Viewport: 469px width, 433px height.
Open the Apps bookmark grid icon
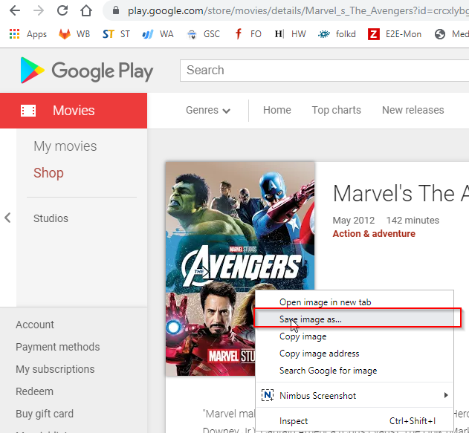[14, 34]
